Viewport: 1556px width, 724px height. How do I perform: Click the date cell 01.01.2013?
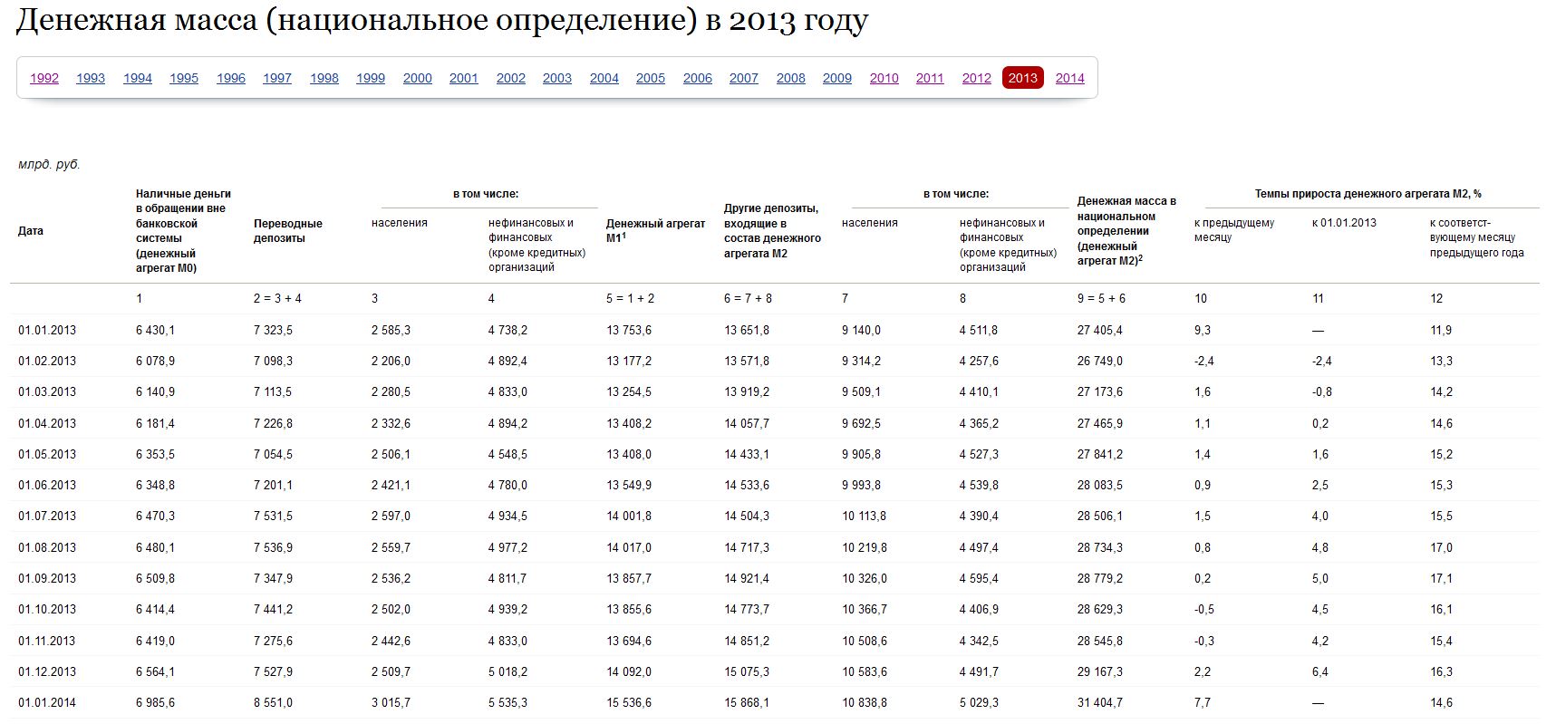click(x=47, y=330)
